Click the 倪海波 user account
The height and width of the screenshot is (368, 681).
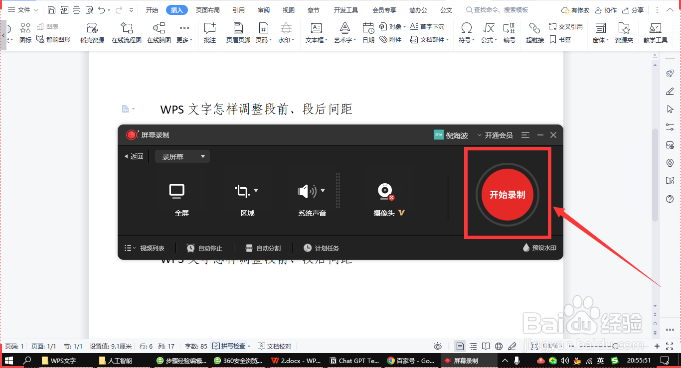click(x=451, y=135)
